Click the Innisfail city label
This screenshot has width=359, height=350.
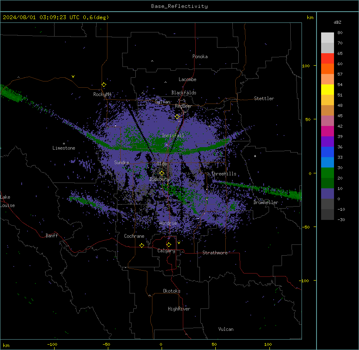(x=173, y=136)
